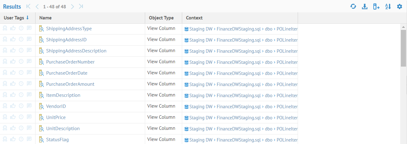Screen dimensions: 407x144
Task: Click the refresh results icon
Action: [353, 6]
